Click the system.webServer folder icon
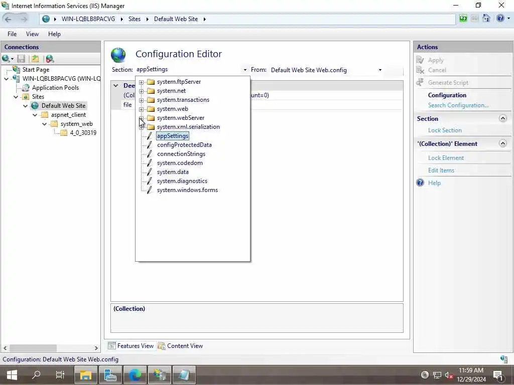514x385 pixels. [151, 118]
